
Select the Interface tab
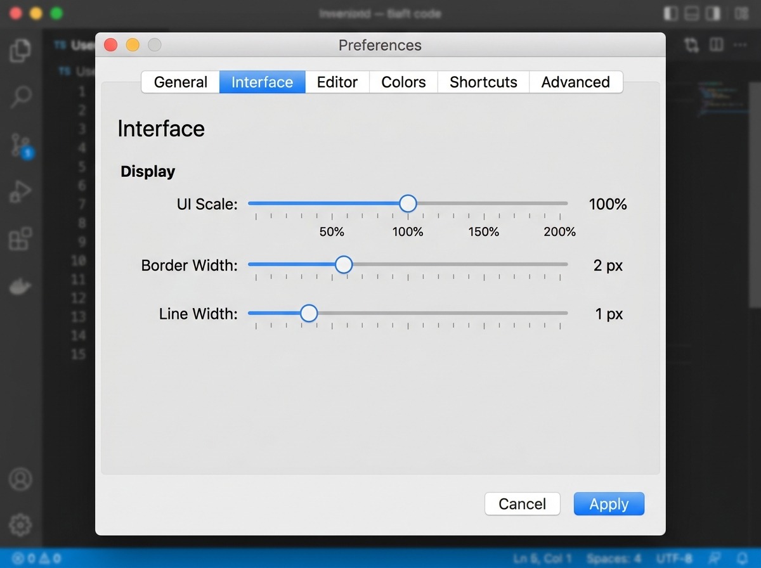263,82
